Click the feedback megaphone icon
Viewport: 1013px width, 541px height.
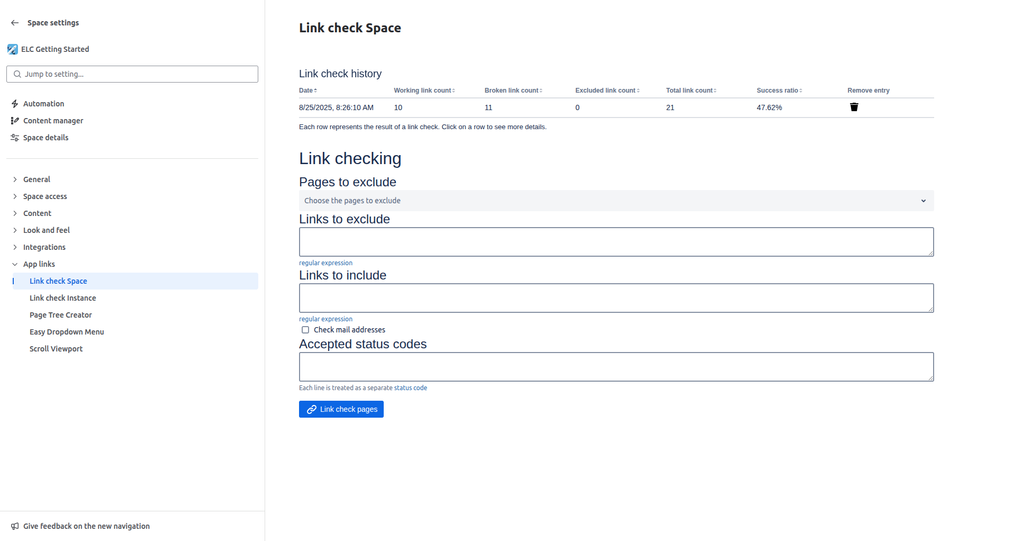pyautogui.click(x=15, y=526)
